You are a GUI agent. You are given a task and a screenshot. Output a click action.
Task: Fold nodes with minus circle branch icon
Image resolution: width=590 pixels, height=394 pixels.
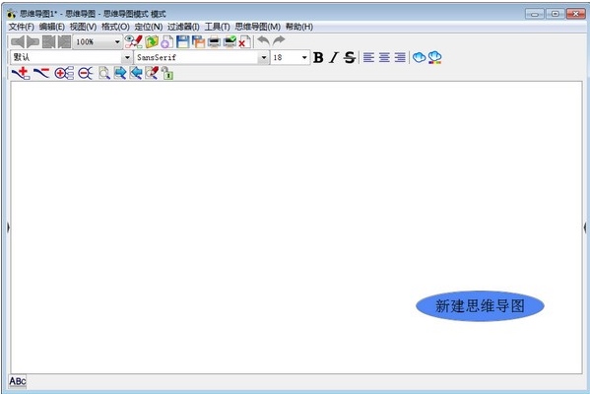pos(86,73)
